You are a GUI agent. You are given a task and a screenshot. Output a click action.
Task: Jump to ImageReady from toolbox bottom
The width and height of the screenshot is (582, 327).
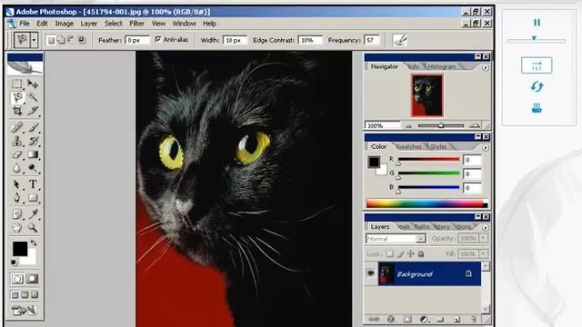pos(25,310)
